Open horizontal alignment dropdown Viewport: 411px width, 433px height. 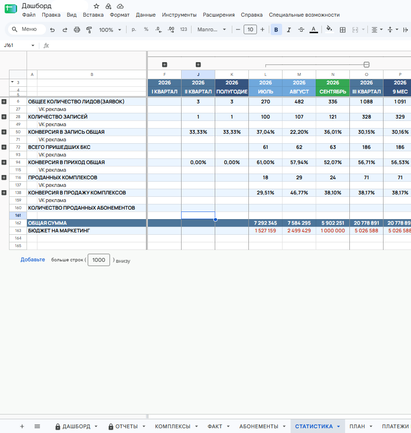pyautogui.click(x=377, y=30)
